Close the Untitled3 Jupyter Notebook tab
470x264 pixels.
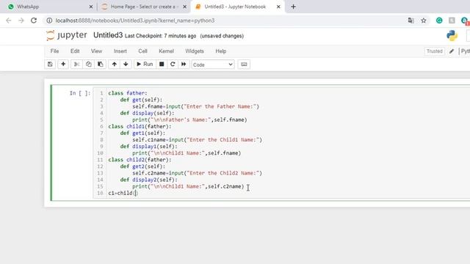pyautogui.click(x=278, y=7)
